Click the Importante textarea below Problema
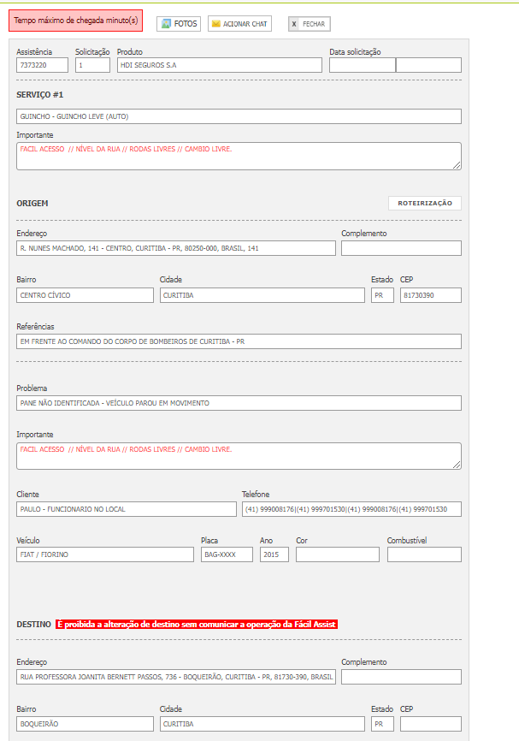Viewport: 519px width, 741px height. (x=239, y=456)
